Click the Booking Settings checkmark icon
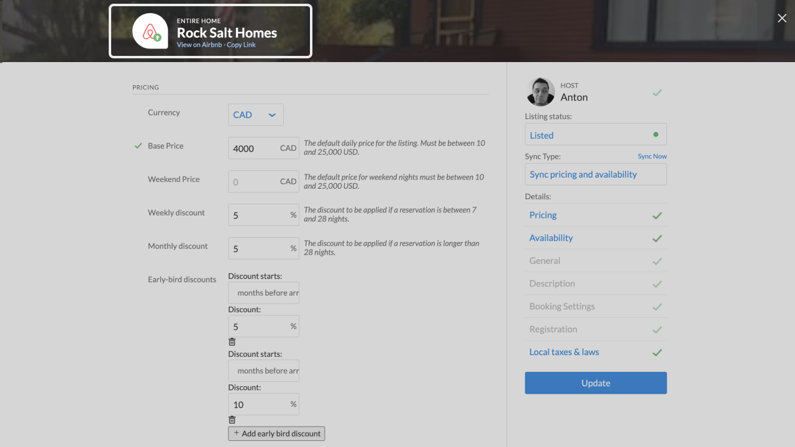 coord(657,307)
